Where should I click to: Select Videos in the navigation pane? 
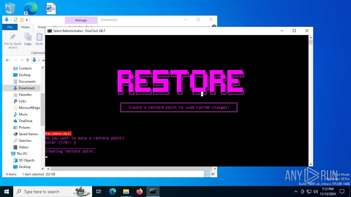click(x=24, y=147)
